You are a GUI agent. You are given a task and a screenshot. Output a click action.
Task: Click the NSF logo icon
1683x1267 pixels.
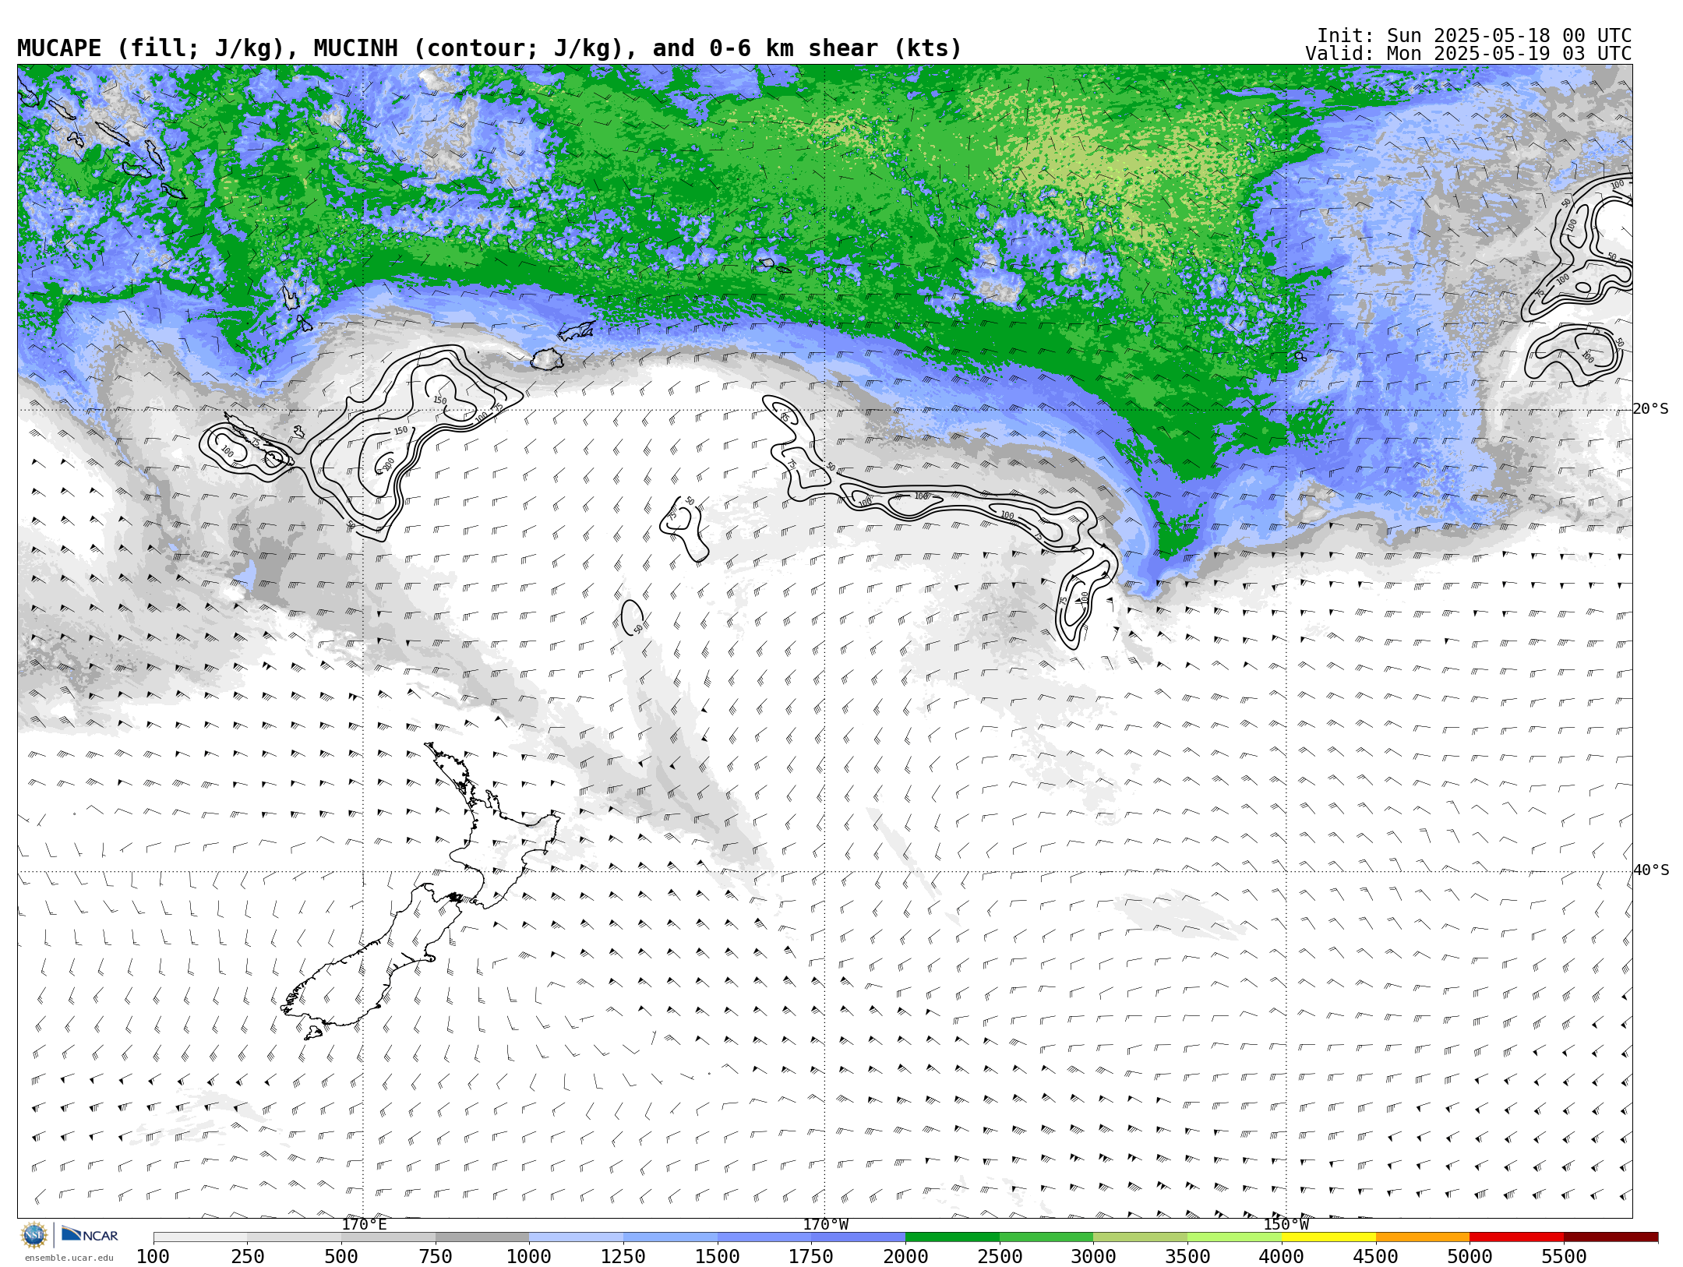34,1235
